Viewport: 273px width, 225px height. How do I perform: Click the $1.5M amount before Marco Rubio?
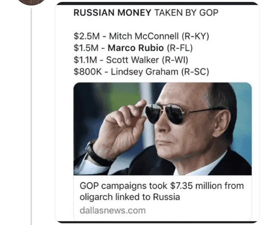[x=86, y=48]
